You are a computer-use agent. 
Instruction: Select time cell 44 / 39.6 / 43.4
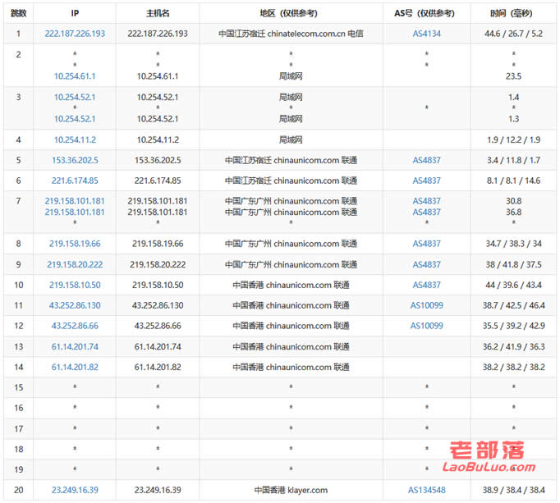pyautogui.click(x=513, y=285)
